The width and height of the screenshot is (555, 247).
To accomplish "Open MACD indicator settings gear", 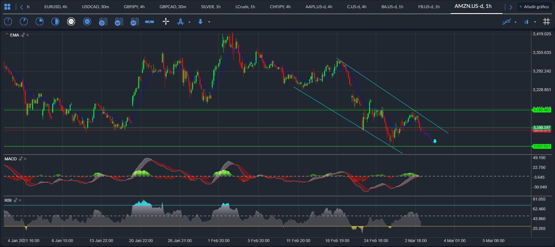I will 20,159.
